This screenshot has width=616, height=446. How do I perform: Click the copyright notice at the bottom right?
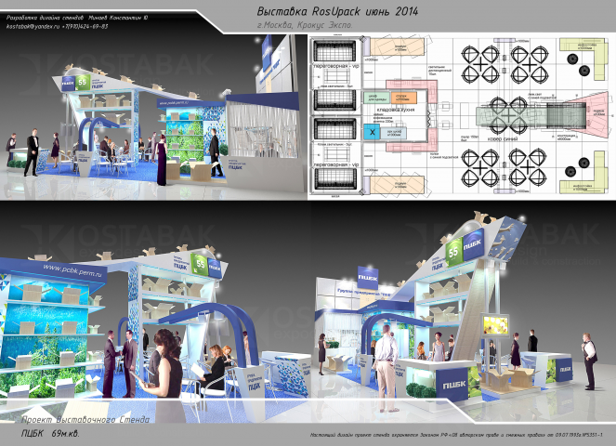tap(456, 435)
